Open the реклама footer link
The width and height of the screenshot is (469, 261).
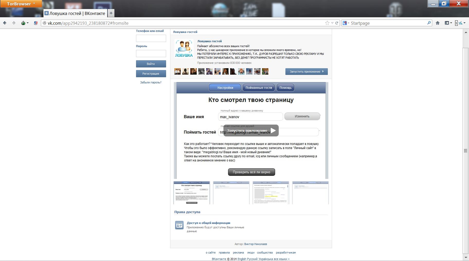[238, 253]
